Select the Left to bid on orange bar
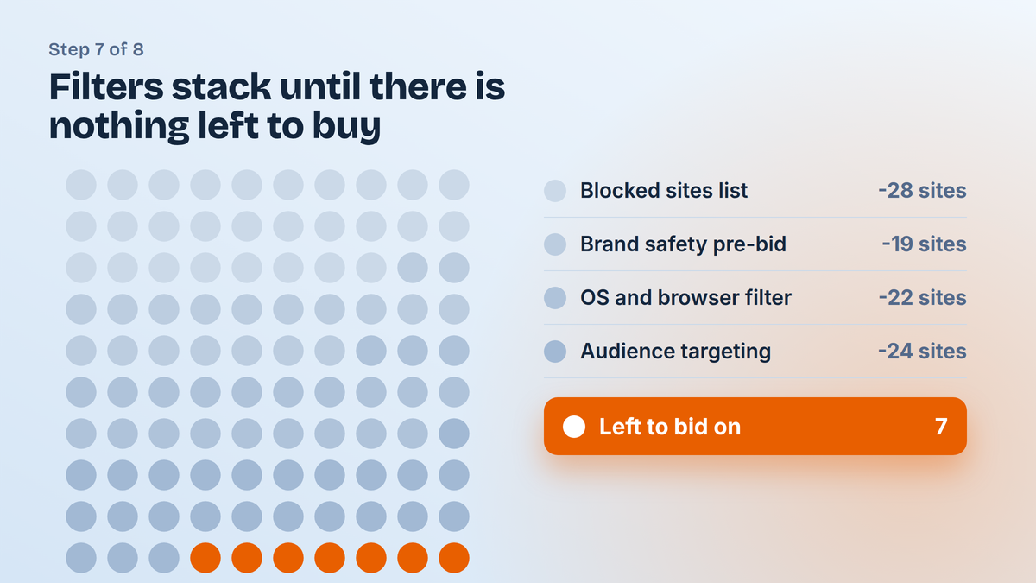The image size is (1036, 583). click(x=755, y=426)
